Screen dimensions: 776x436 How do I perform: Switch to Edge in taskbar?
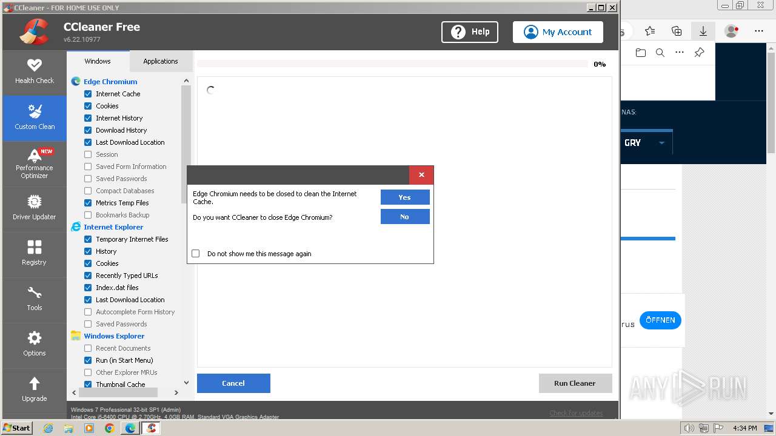pyautogui.click(x=130, y=428)
